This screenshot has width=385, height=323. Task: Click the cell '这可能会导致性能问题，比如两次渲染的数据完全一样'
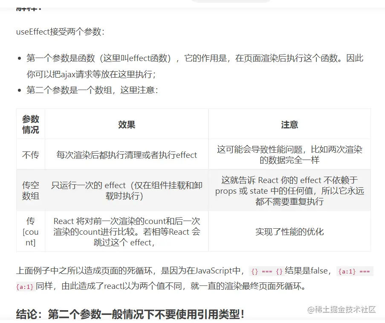tap(289, 154)
